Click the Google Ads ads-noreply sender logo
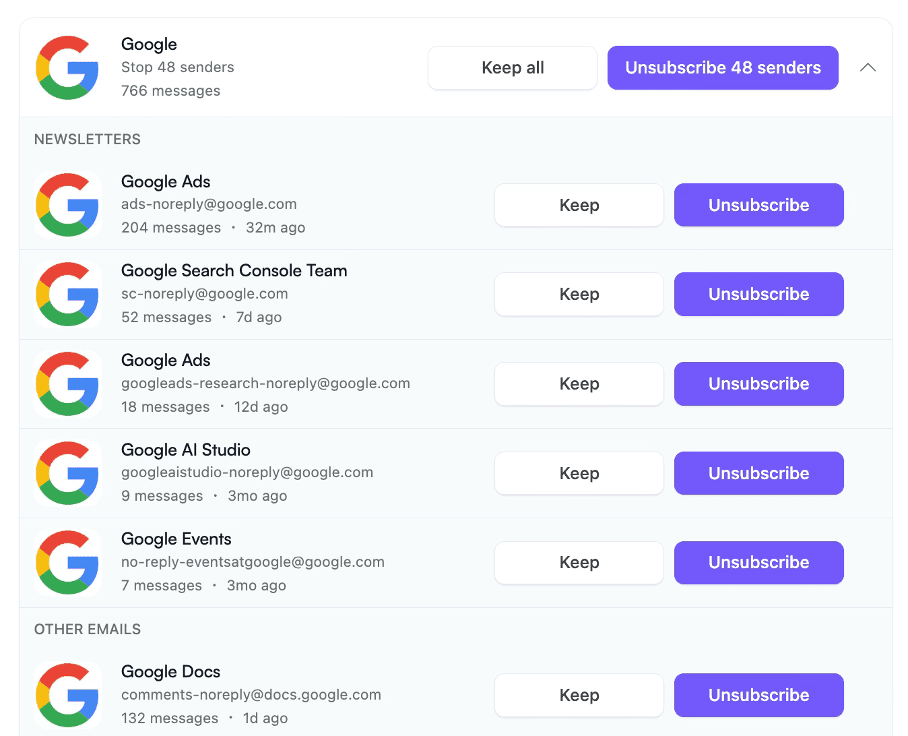 point(67,205)
